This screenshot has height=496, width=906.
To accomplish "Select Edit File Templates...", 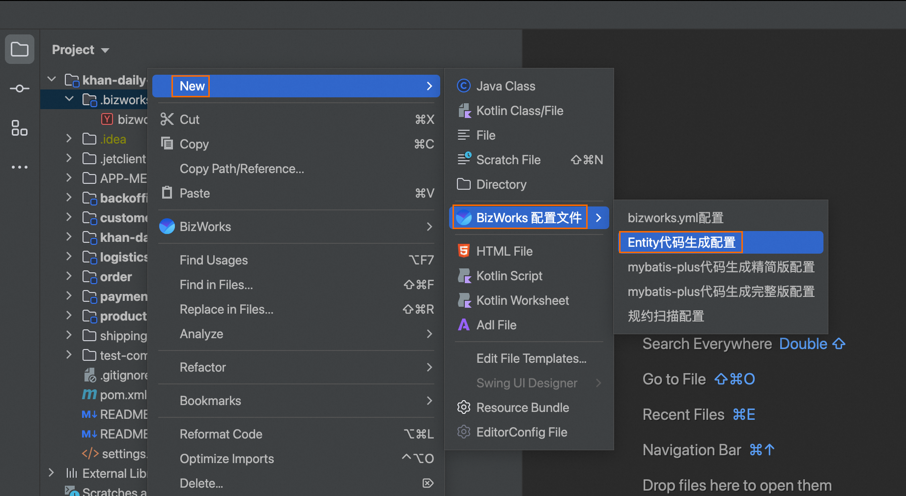I will pyautogui.click(x=529, y=358).
